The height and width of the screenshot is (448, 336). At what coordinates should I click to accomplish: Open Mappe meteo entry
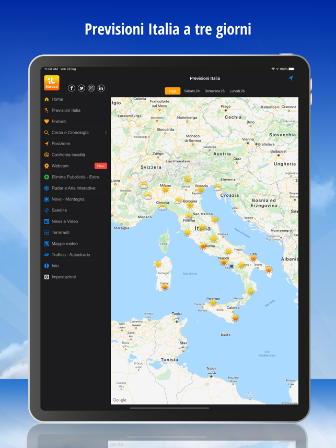(x=75, y=244)
